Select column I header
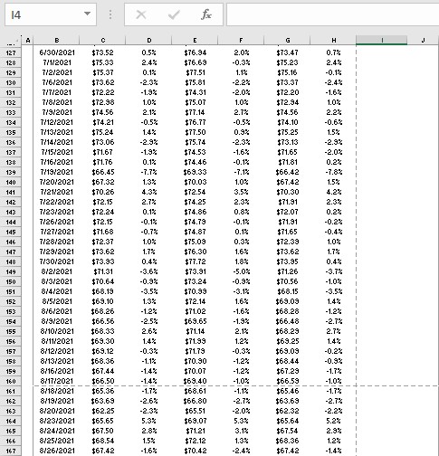 [x=382, y=40]
